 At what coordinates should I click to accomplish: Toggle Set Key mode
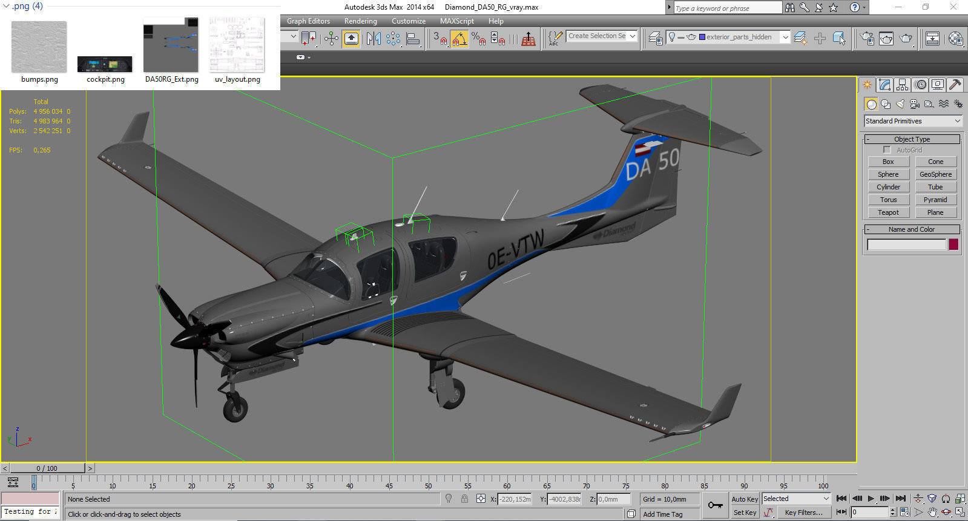click(x=745, y=513)
